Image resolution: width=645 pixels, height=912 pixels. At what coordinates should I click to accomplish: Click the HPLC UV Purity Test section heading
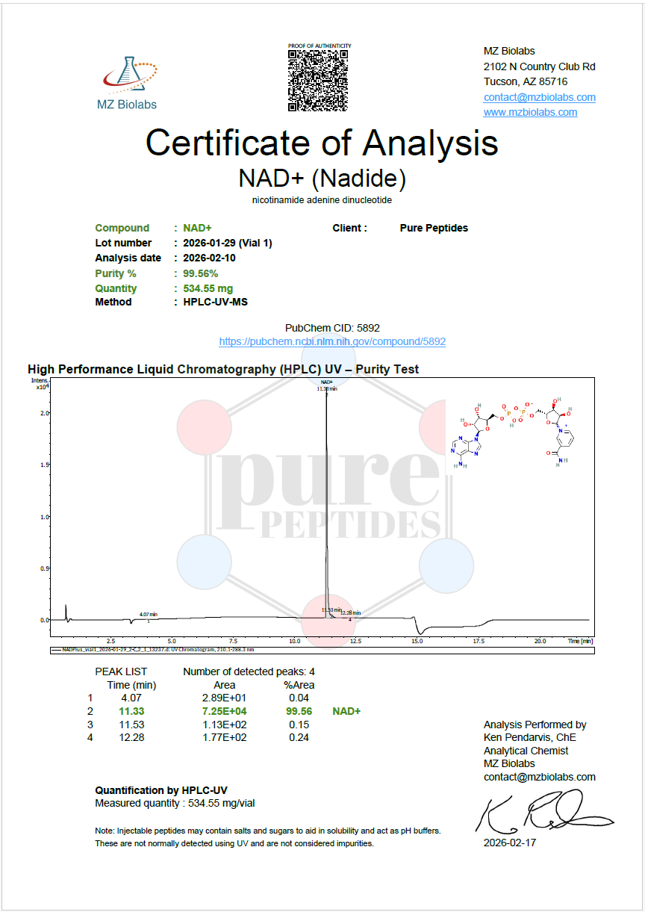click(x=223, y=369)
